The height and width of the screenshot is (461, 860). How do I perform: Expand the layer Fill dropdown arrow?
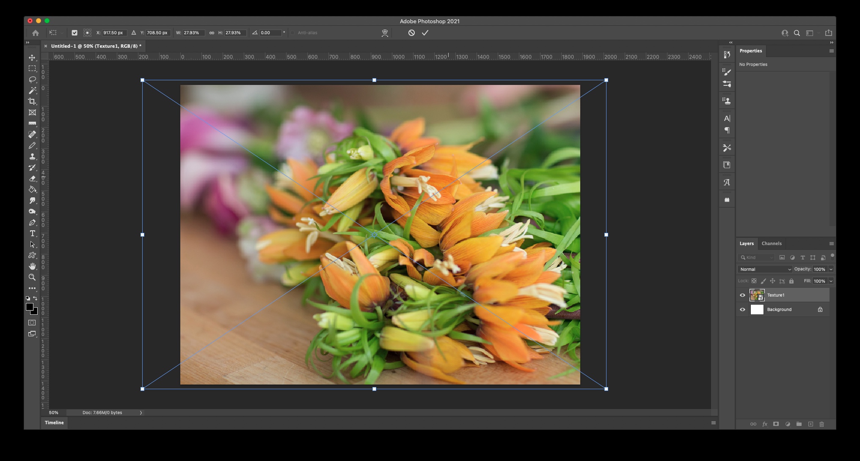click(x=831, y=281)
